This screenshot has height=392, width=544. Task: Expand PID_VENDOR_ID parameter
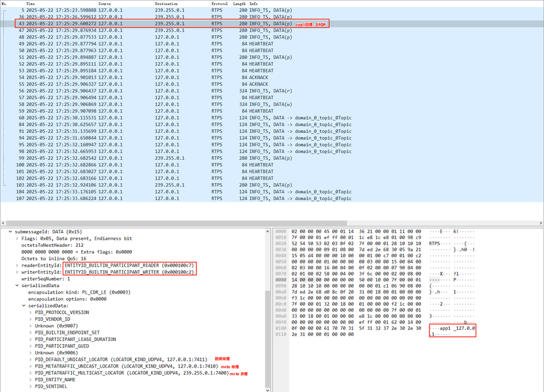[30, 319]
